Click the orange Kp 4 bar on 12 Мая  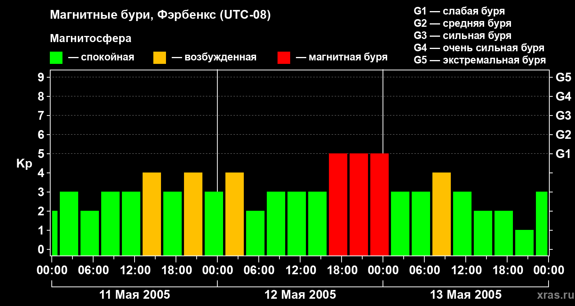pos(235,214)
